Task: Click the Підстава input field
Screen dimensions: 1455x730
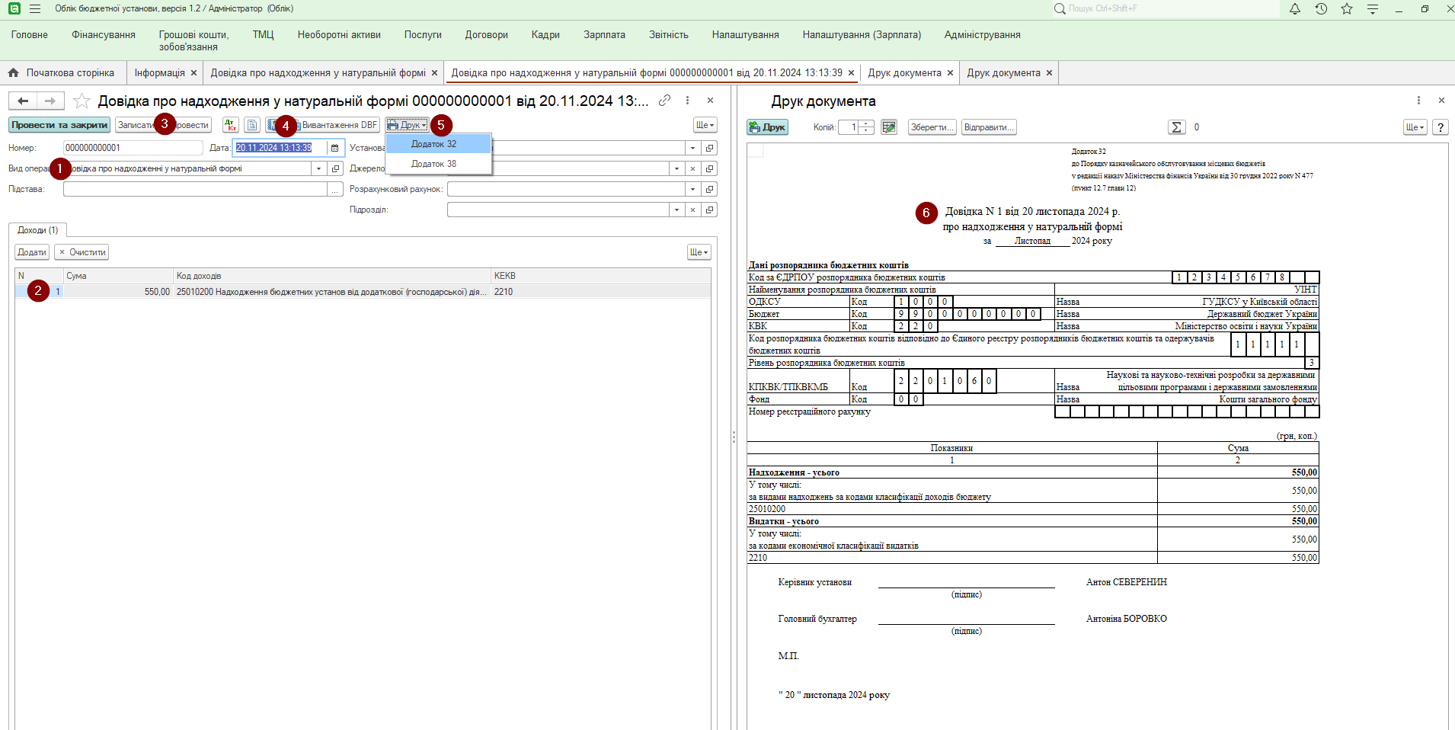Action: point(195,189)
